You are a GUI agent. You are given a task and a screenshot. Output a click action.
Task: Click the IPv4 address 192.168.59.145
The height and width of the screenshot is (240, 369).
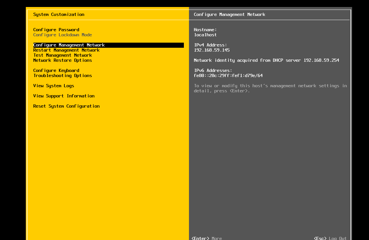(x=212, y=50)
